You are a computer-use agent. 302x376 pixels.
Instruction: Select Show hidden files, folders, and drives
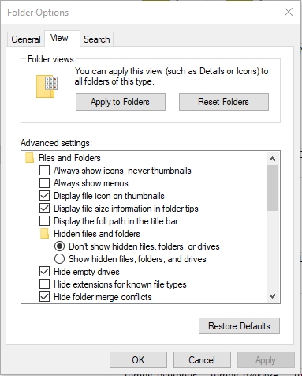pos(59,259)
